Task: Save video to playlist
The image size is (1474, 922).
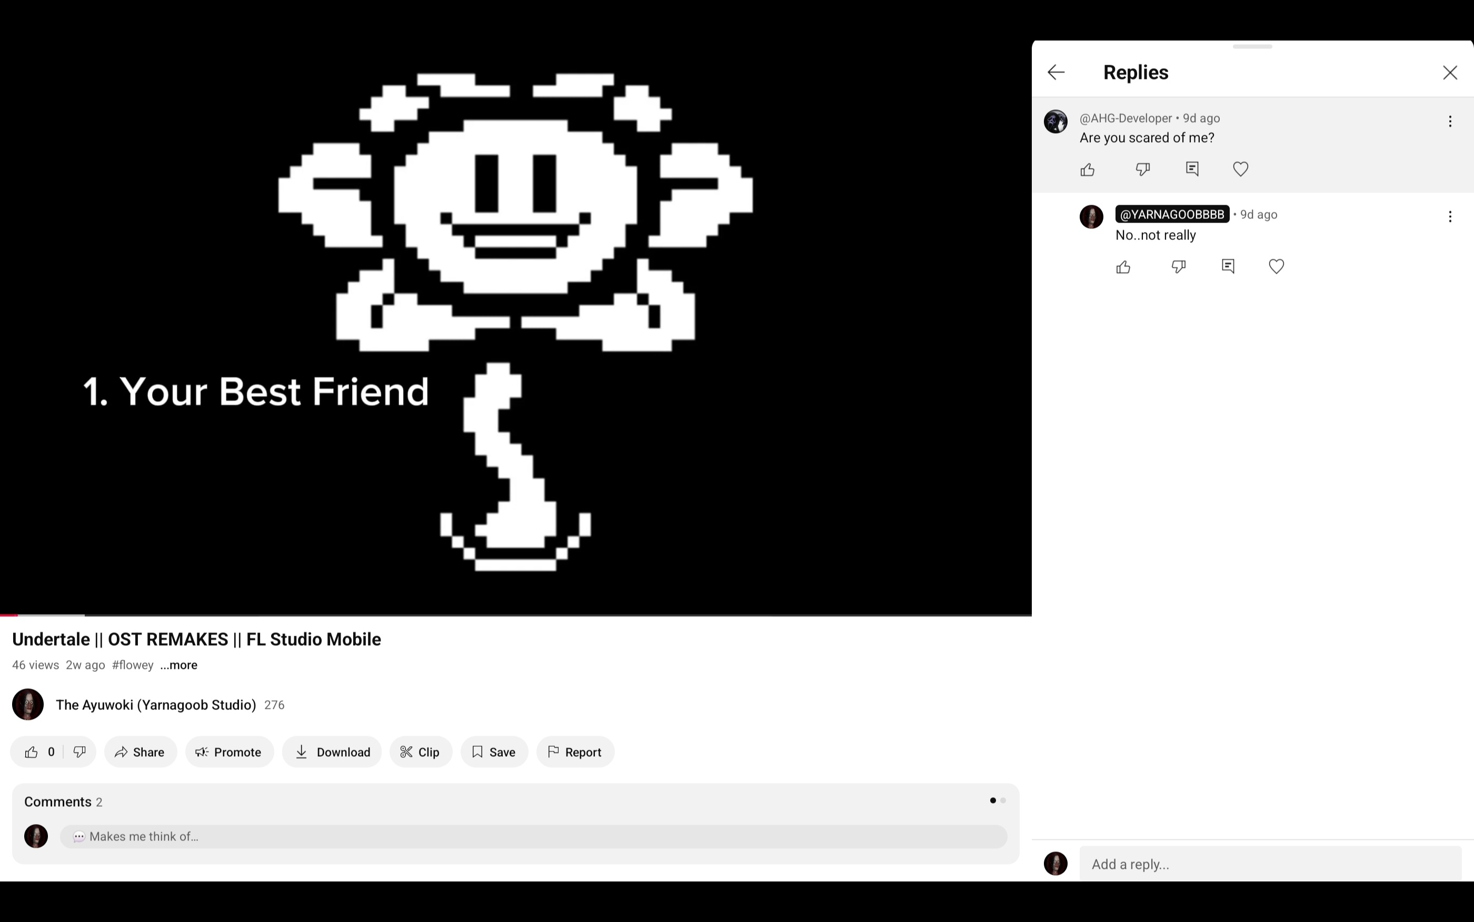Action: [494, 752]
